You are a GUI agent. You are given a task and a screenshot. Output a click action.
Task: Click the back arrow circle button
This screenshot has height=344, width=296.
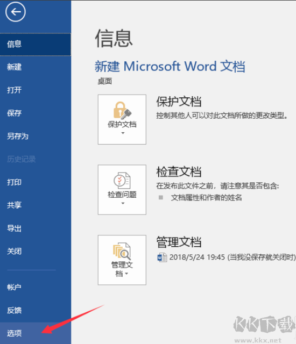click(16, 12)
